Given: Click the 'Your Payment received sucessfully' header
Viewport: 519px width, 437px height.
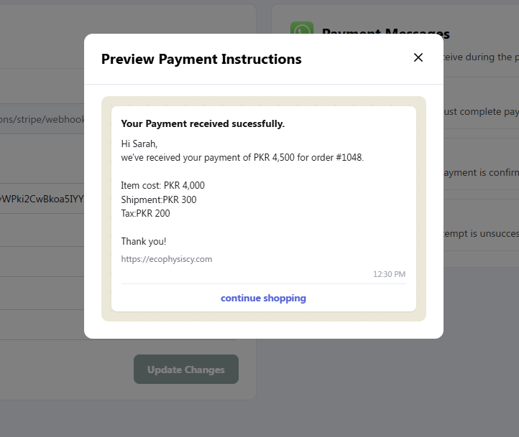Looking at the screenshot, I should pyautogui.click(x=203, y=123).
